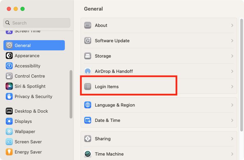Click the magnifying glass search icon
The height and width of the screenshot is (160, 244).
(8, 23)
